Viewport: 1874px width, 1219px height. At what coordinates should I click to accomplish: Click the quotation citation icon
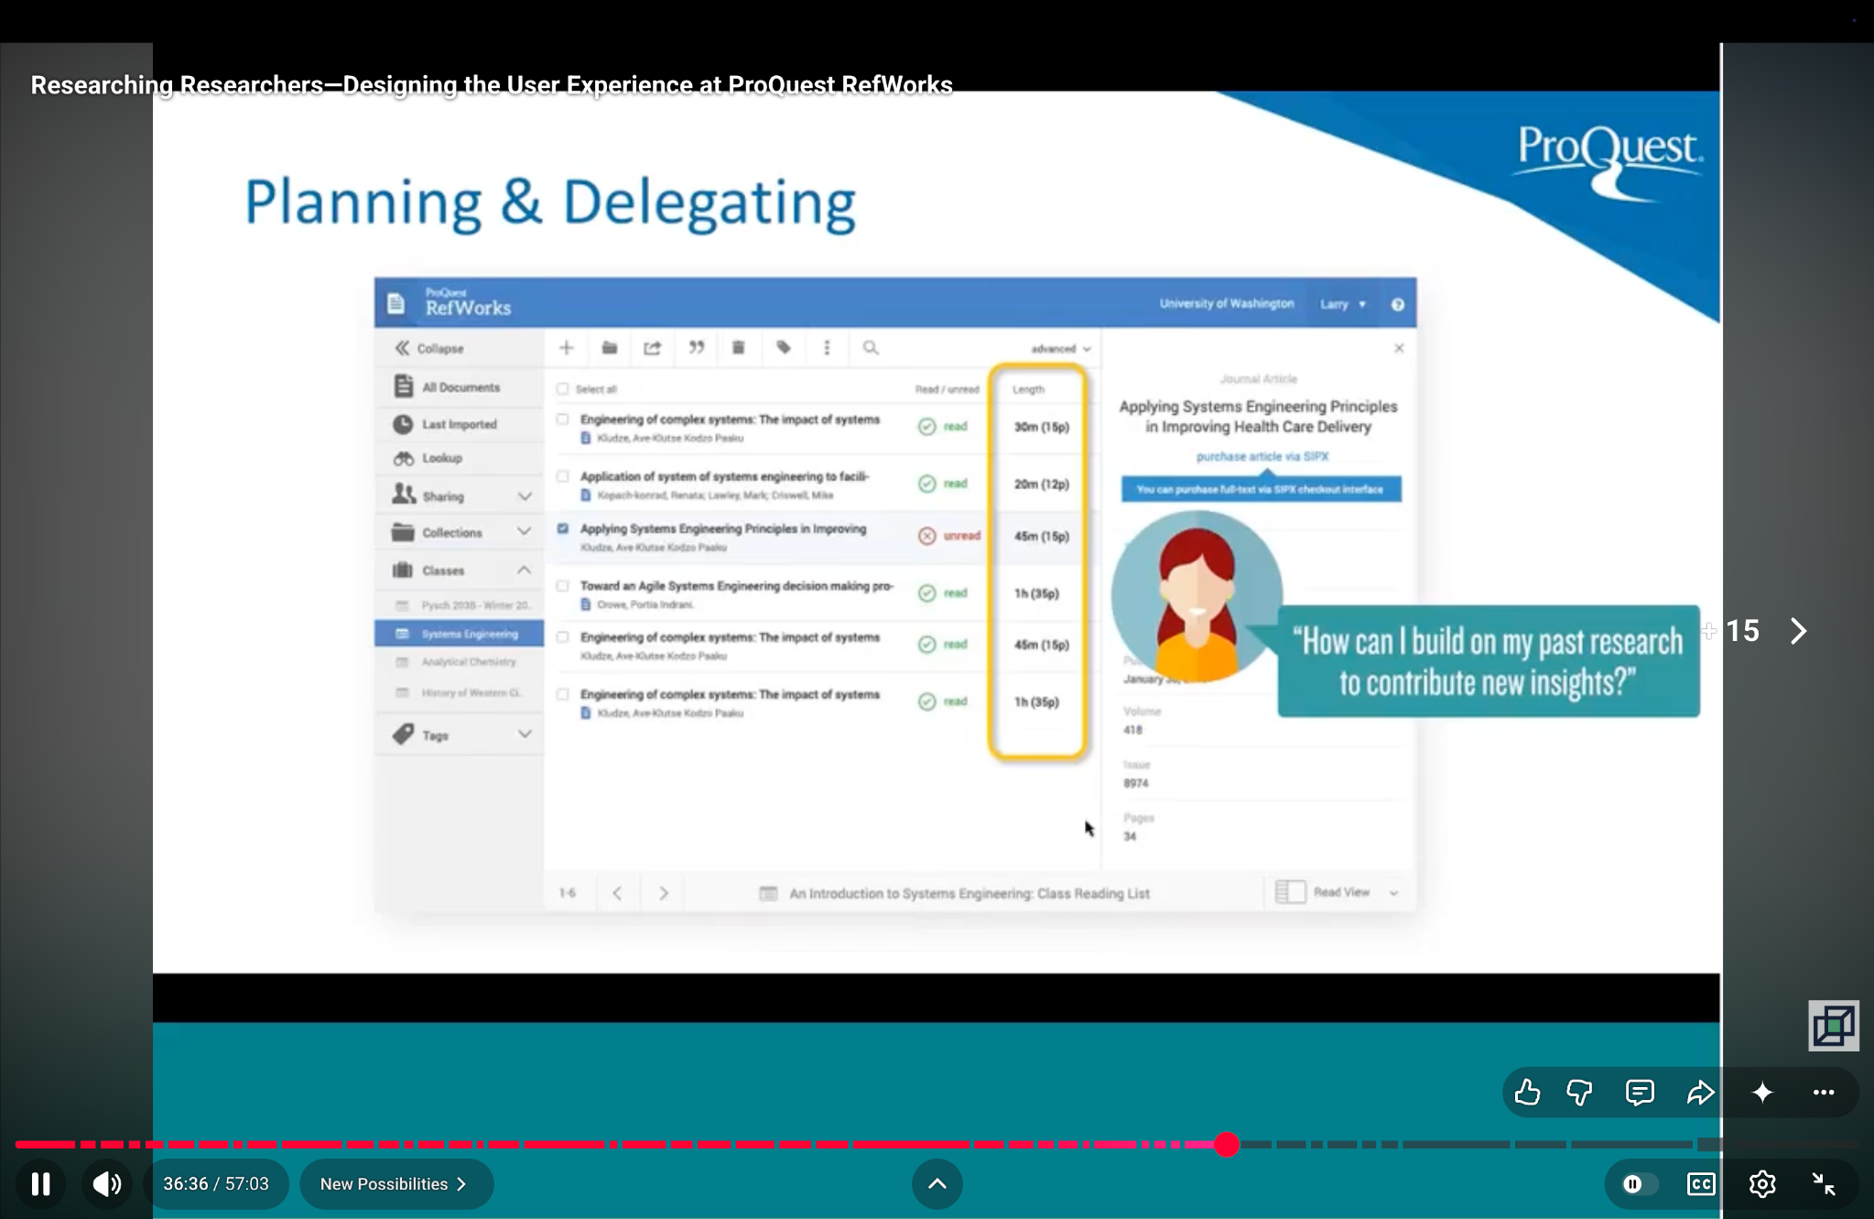696,348
